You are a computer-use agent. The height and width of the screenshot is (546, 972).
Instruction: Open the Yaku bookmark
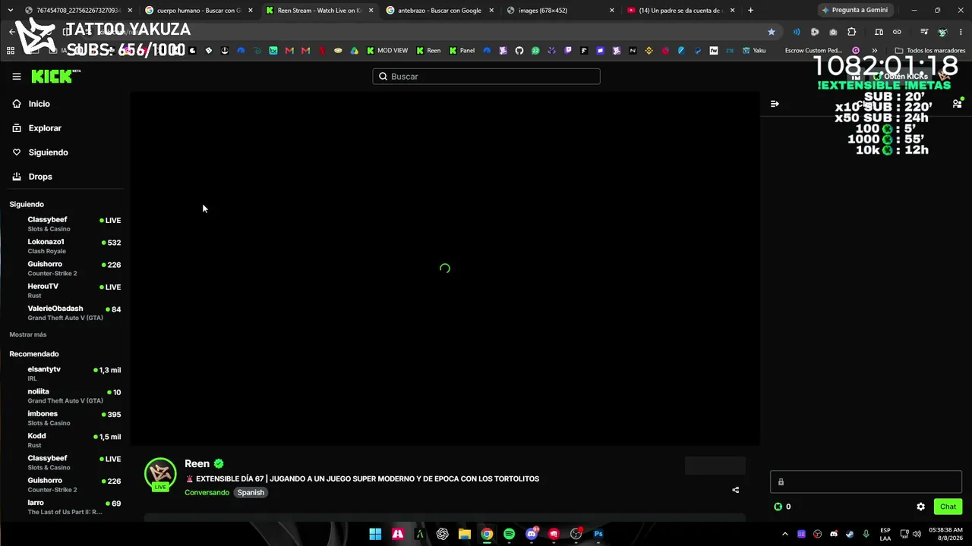click(754, 51)
